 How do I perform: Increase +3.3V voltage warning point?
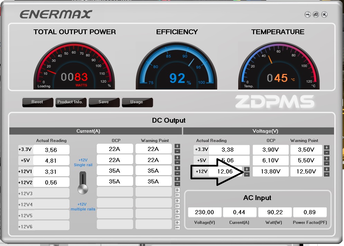pyautogui.click(x=327, y=148)
